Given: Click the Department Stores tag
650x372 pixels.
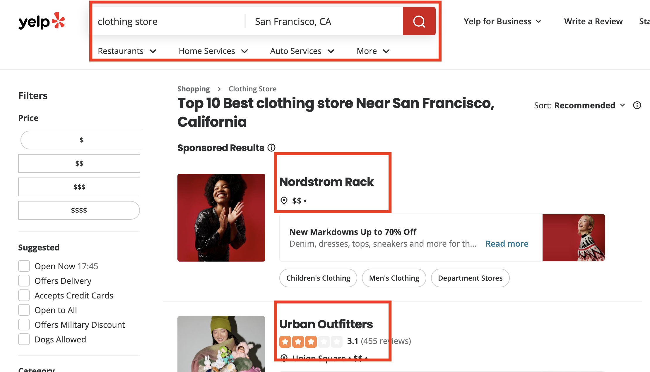Looking at the screenshot, I should click(470, 278).
